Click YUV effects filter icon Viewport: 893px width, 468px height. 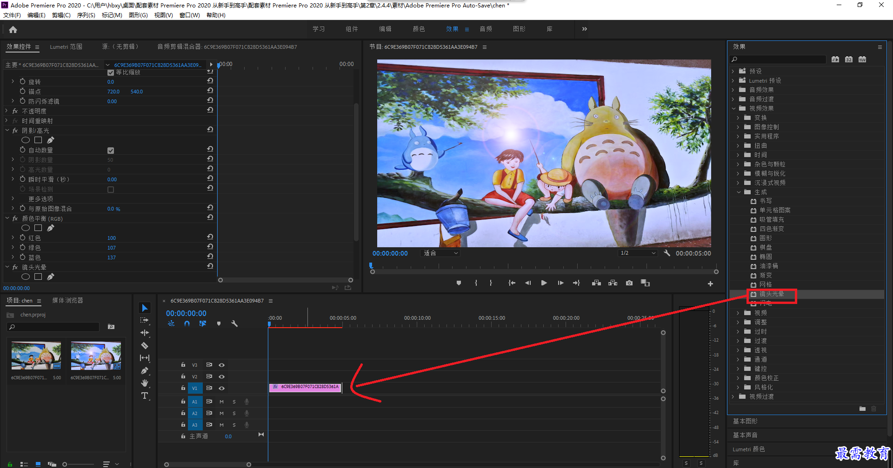click(x=862, y=59)
